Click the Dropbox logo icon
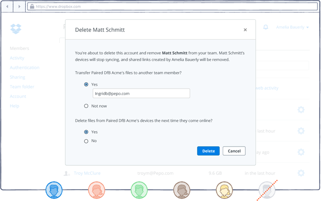321x201 pixels. (x=16, y=29)
